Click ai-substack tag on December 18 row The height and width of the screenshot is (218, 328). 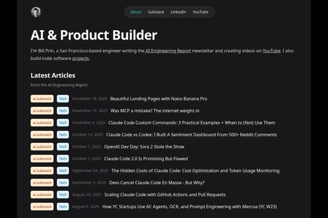(42, 99)
